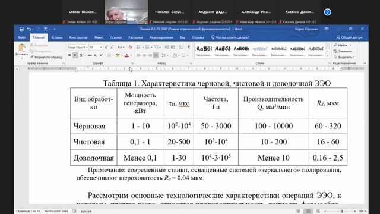
Task: Align text right
Action: point(150,55)
